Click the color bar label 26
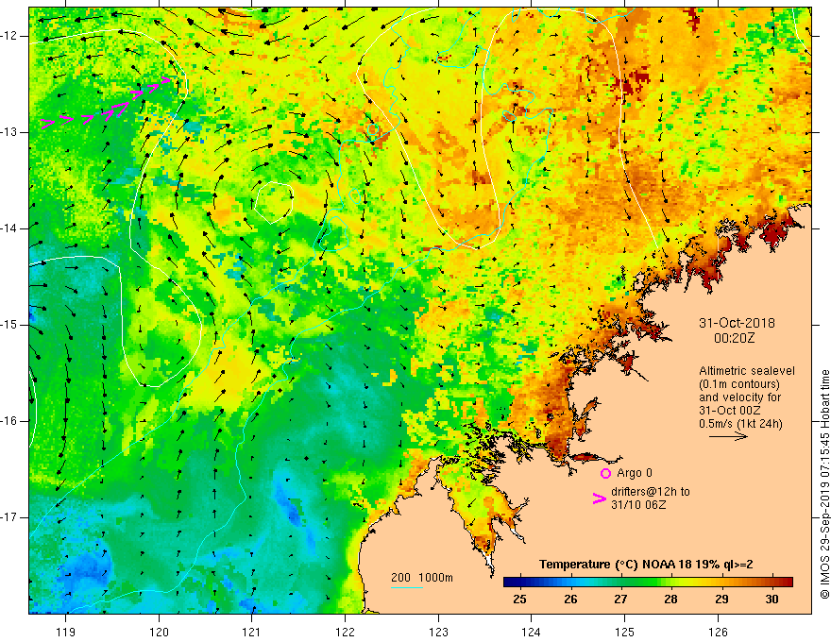 pyautogui.click(x=570, y=600)
